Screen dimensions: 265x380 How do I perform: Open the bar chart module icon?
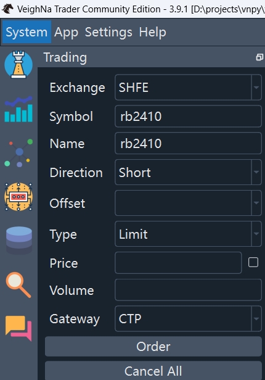coord(18,109)
